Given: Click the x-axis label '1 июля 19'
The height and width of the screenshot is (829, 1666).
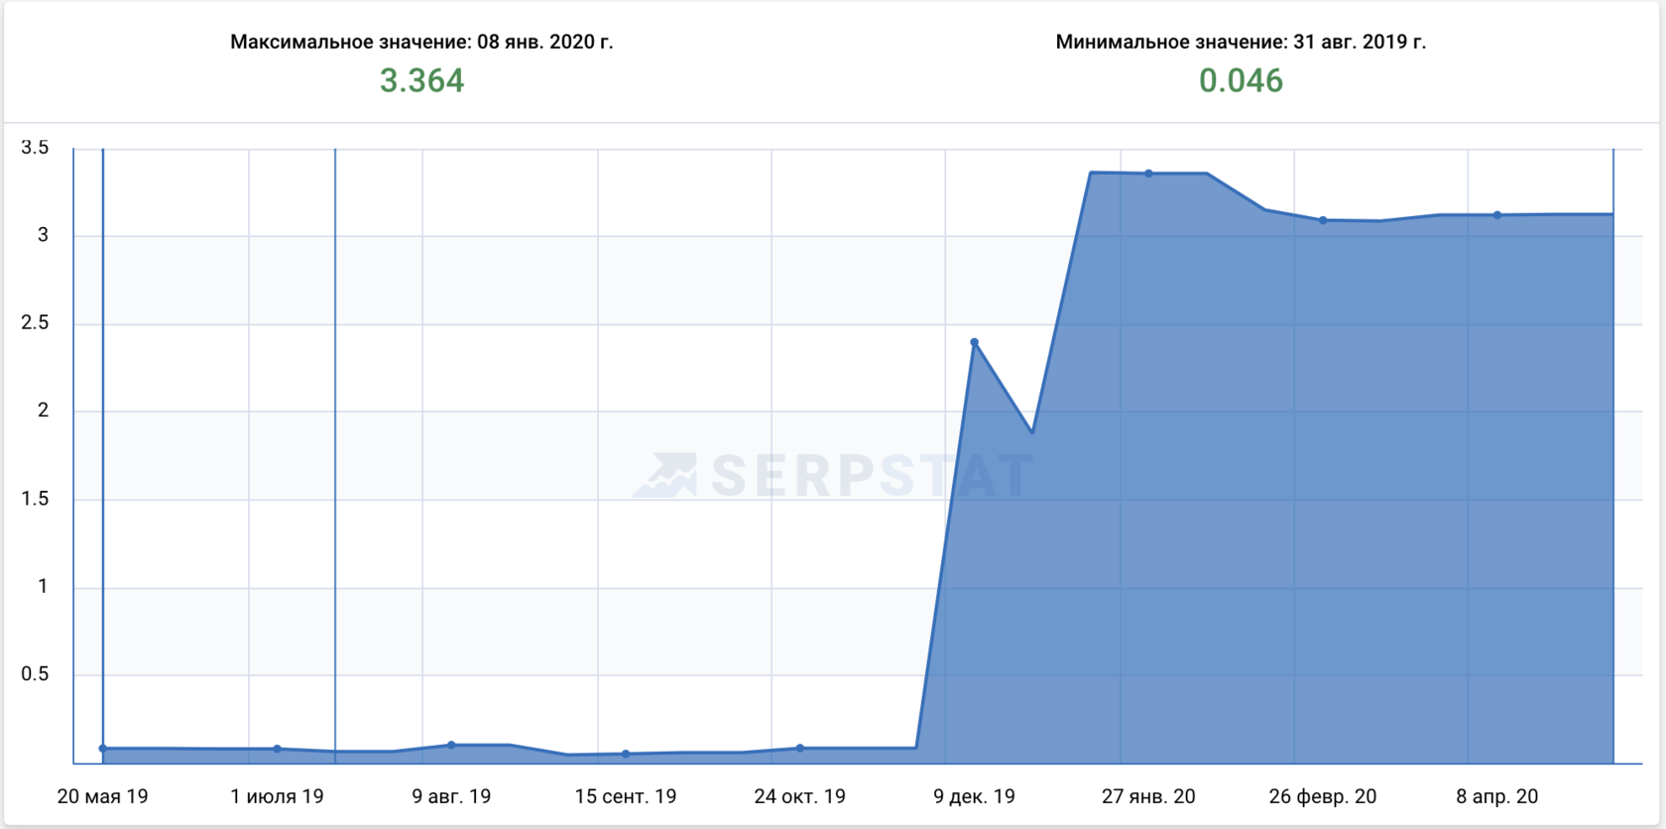Looking at the screenshot, I should click(x=277, y=796).
